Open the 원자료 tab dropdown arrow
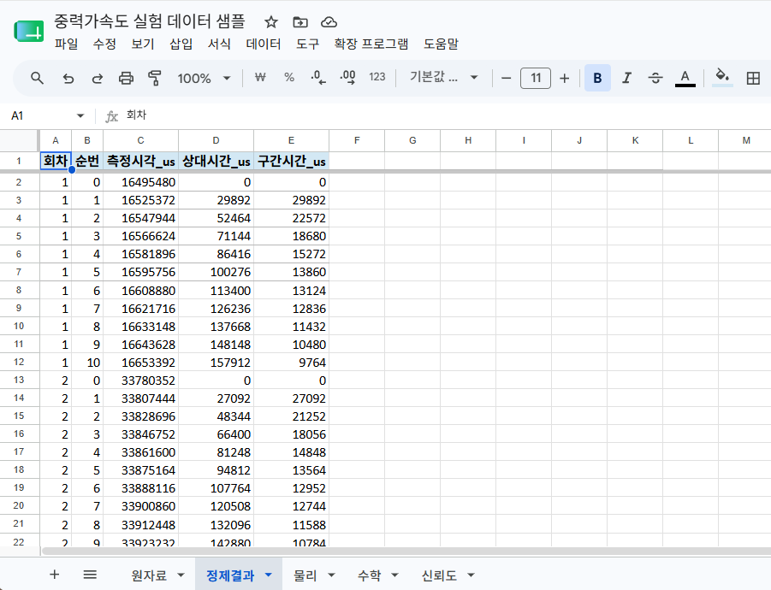 (181, 575)
